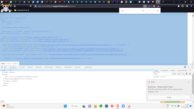Toggle the rendering emulation paintbrush icon
Screen dimensions: 194x109
click(x=186, y=74)
